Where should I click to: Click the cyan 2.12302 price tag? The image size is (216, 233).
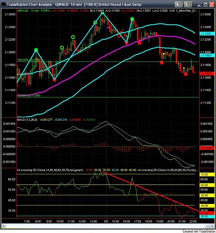(x=207, y=34)
